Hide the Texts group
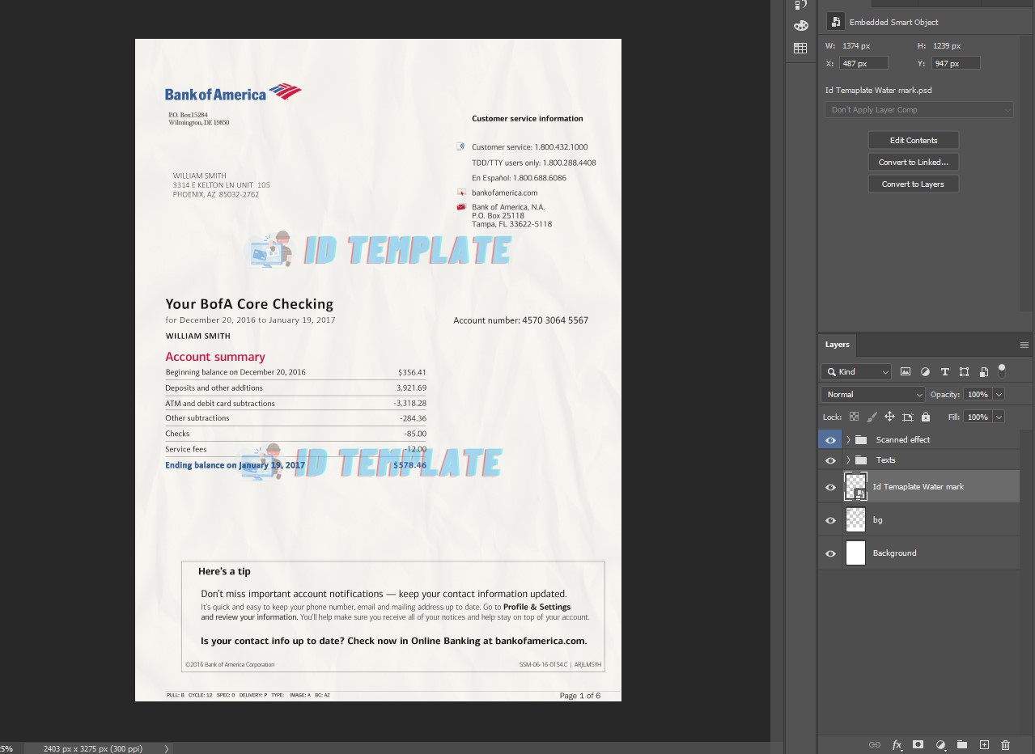The image size is (1035, 754). click(x=830, y=460)
